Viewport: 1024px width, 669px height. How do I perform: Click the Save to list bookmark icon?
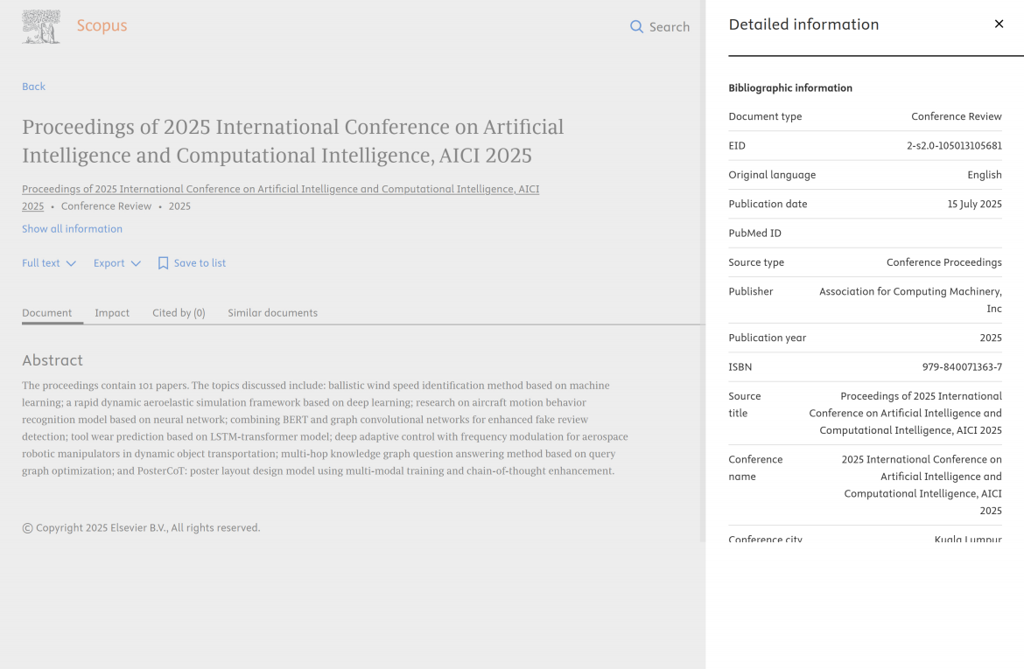[x=163, y=263]
